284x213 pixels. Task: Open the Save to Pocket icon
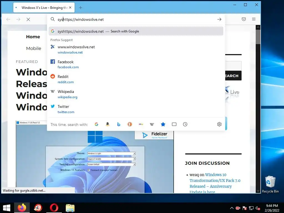(x=244, y=19)
